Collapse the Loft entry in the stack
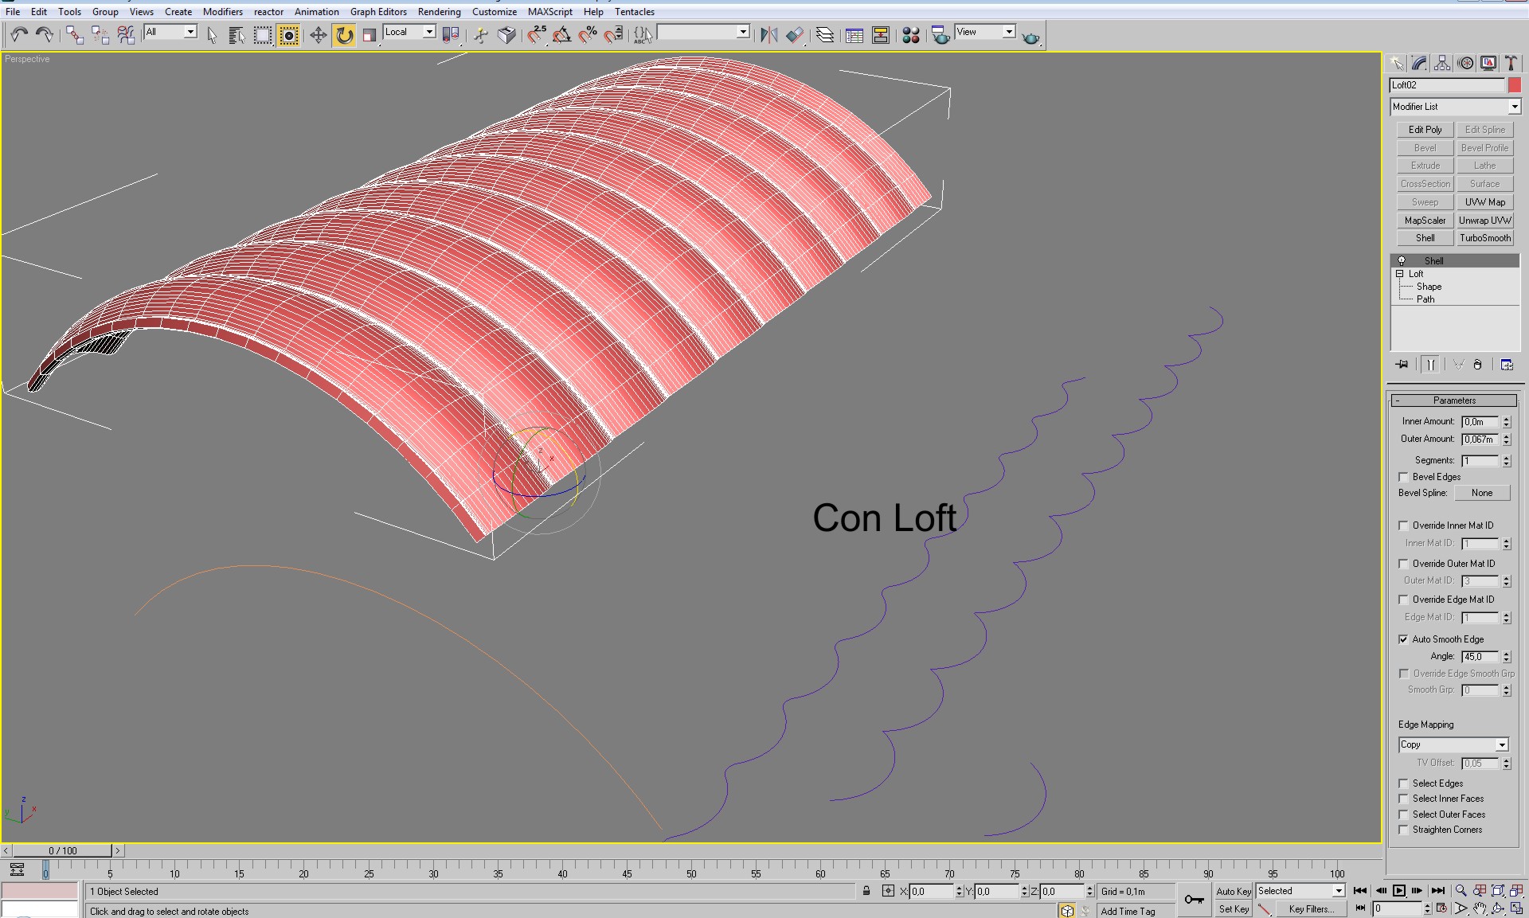Viewport: 1529px width, 918px height. point(1399,274)
